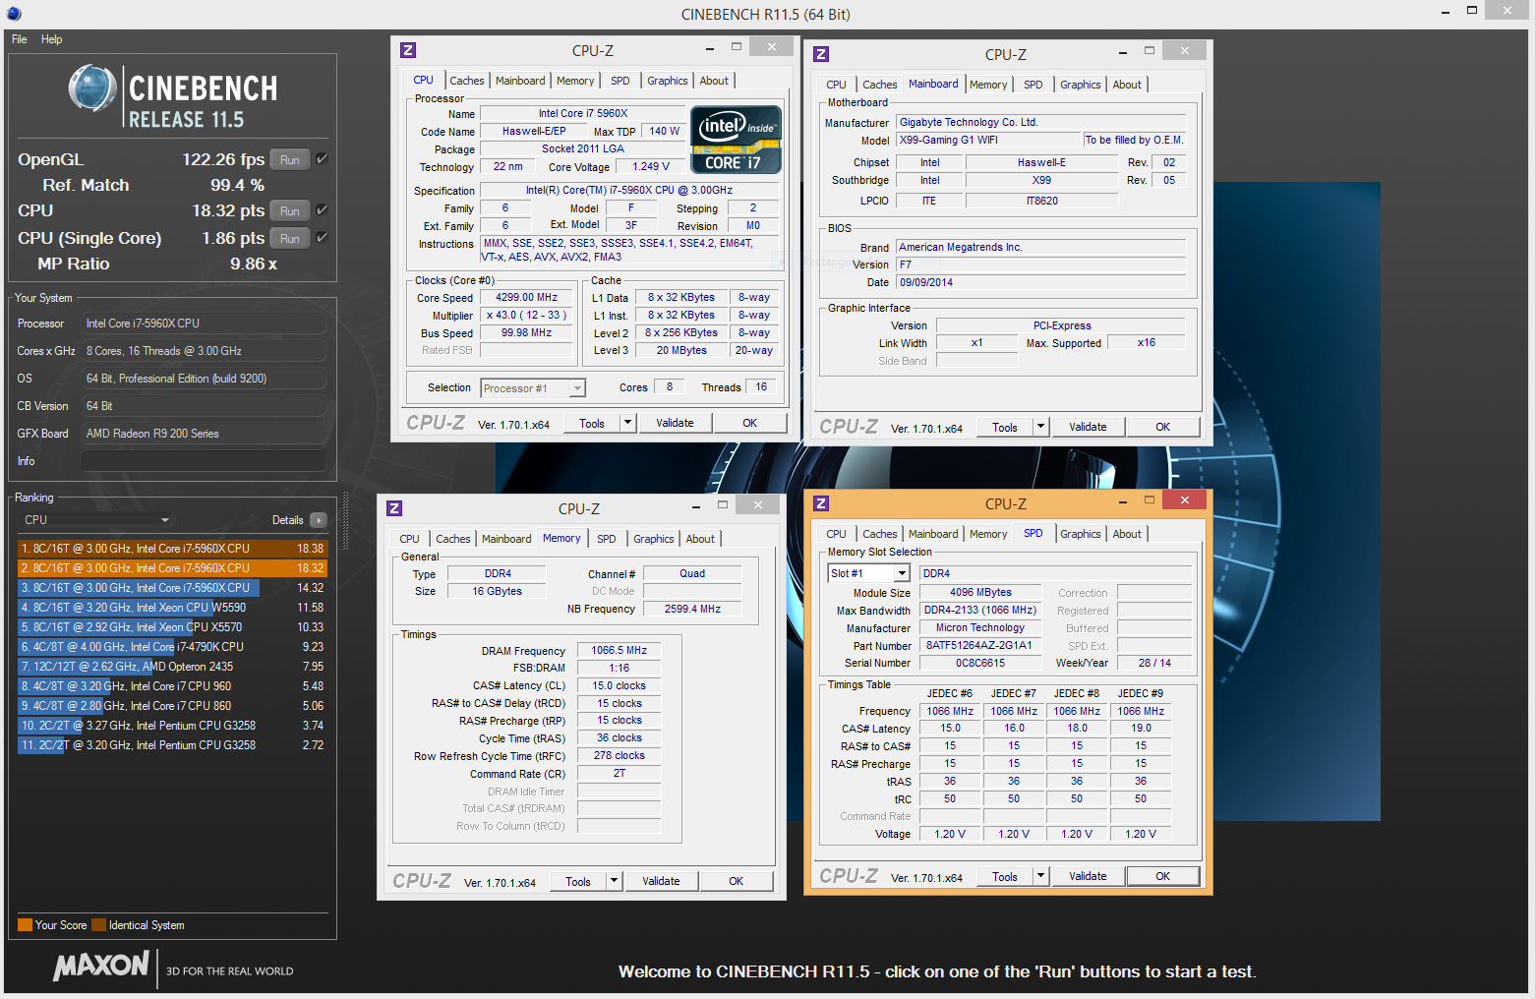Click the Intel Core i7 inside logo
Screen dimensions: 1536x999
(x=737, y=140)
